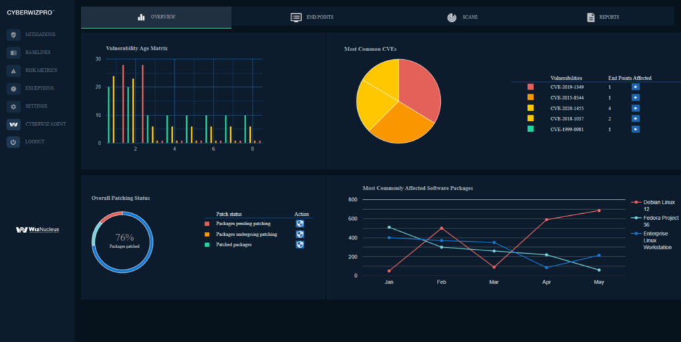Screen dimensions: 681x342
Task: Click the CVE-2015-8544 orange color swatch
Action: pos(530,97)
